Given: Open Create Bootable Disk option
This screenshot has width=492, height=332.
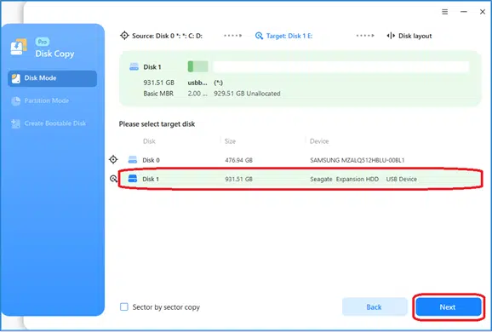Looking at the screenshot, I should [49, 123].
